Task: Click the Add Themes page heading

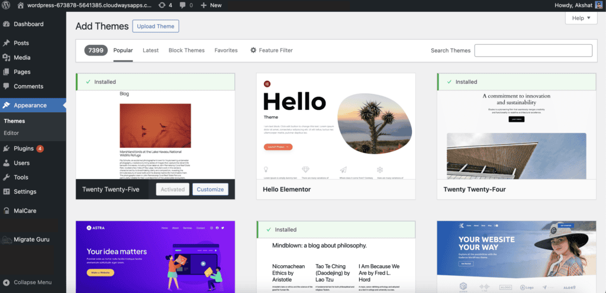Action: tap(102, 26)
